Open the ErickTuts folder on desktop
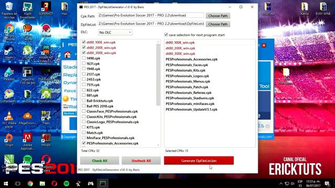Screen dimensions: 335x188 (x=267, y=9)
